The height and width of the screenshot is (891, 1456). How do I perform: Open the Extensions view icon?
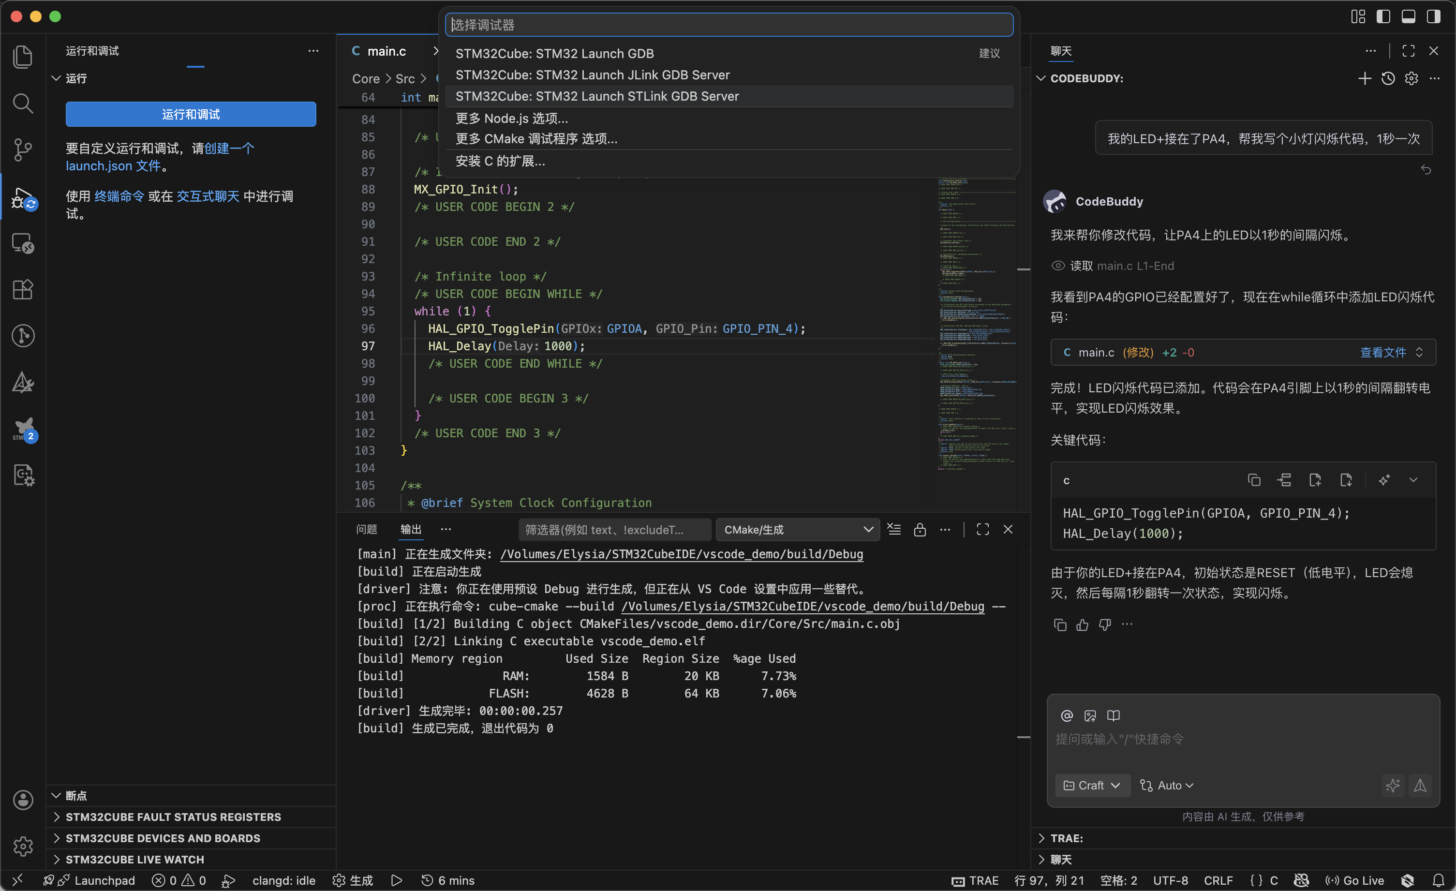point(22,290)
